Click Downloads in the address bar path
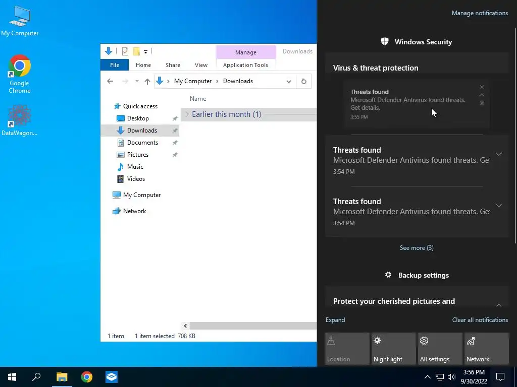 238,81
